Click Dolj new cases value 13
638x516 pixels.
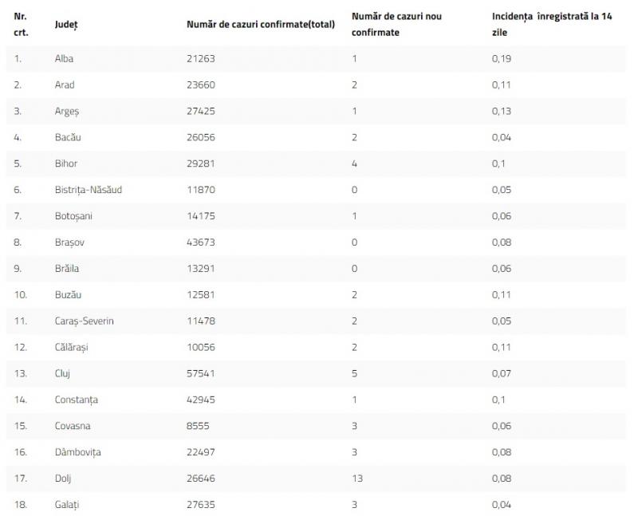356,478
